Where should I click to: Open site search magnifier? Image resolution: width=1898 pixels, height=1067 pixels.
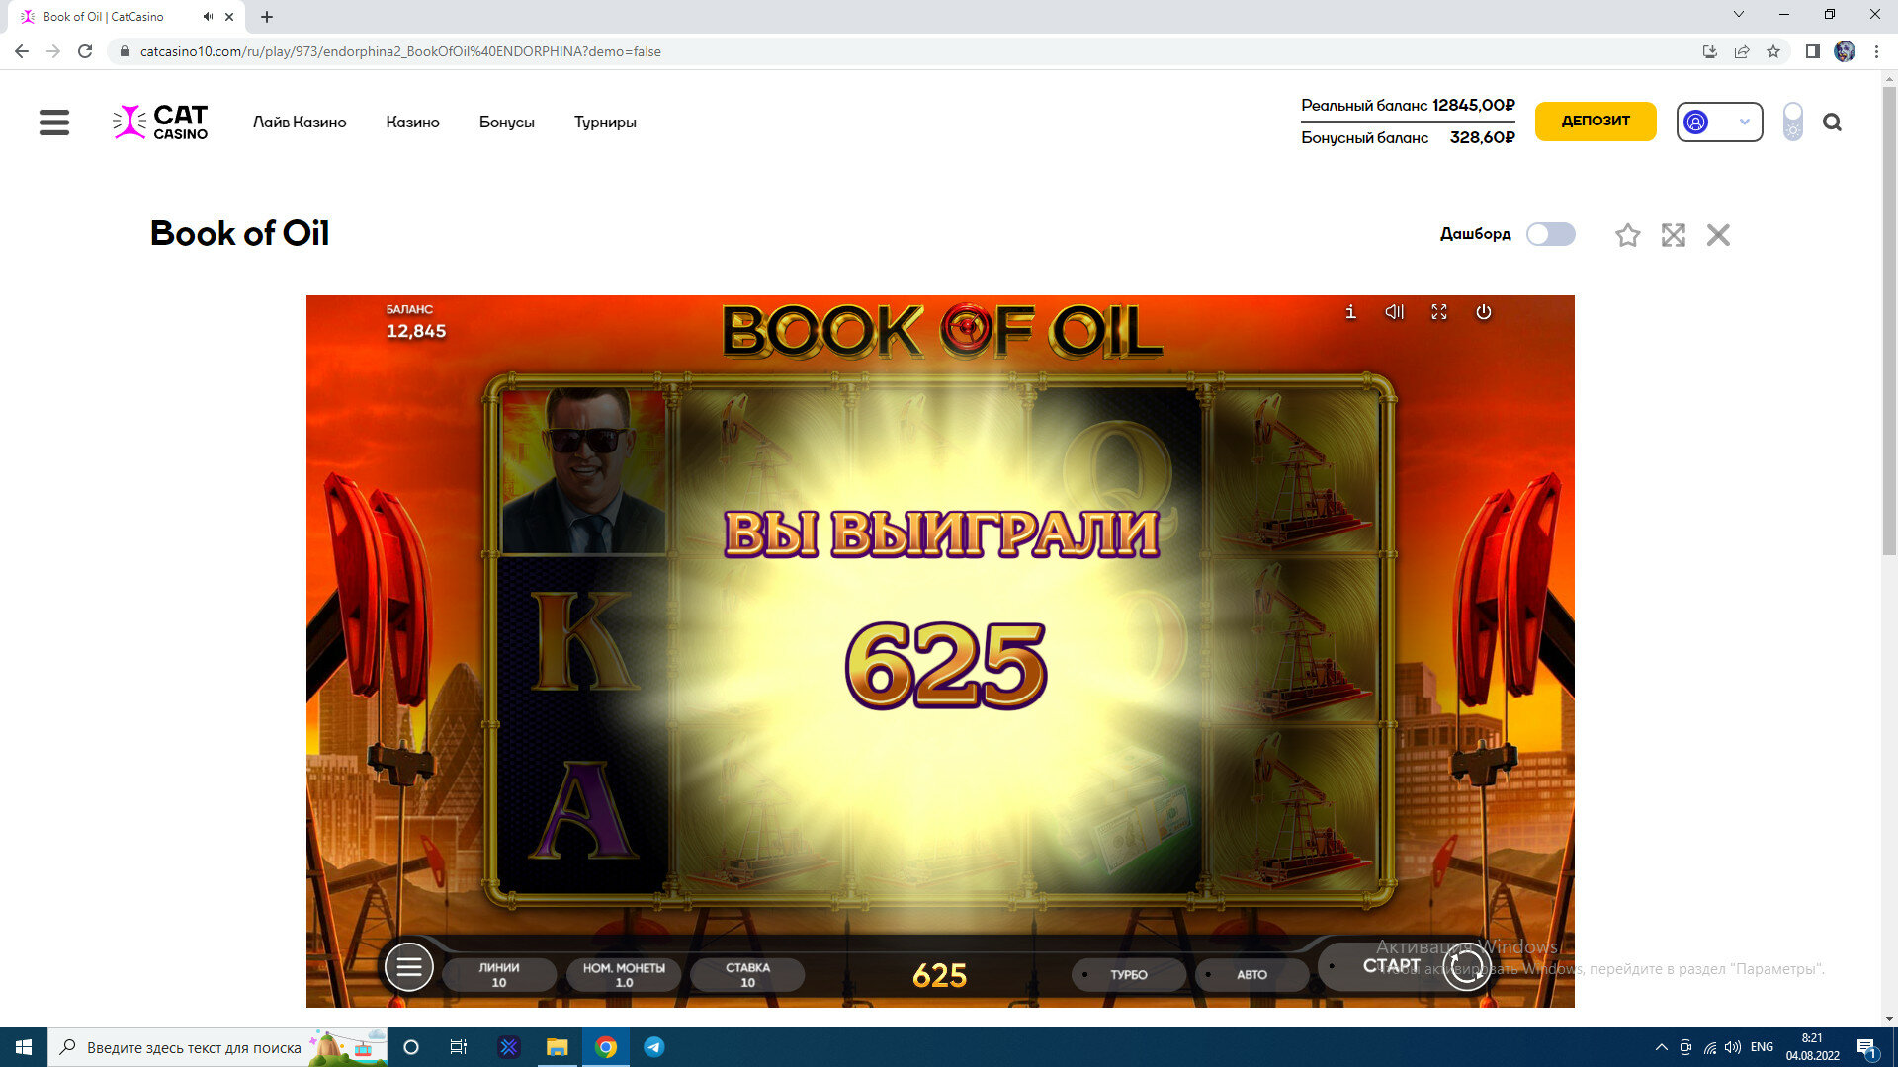click(1832, 123)
